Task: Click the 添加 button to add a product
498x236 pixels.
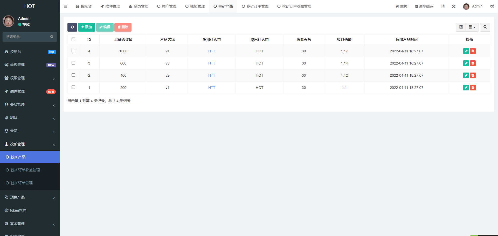Action: pyautogui.click(x=87, y=27)
